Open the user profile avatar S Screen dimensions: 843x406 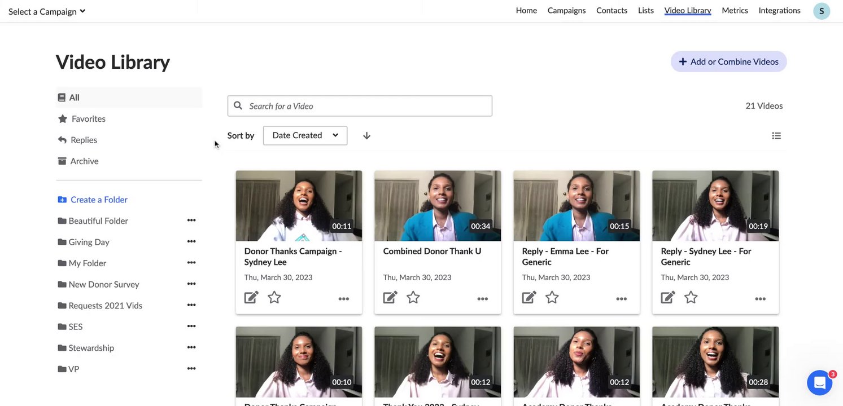pos(822,11)
